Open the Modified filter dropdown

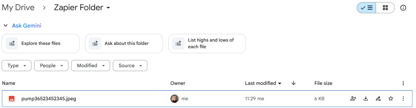pos(91,66)
